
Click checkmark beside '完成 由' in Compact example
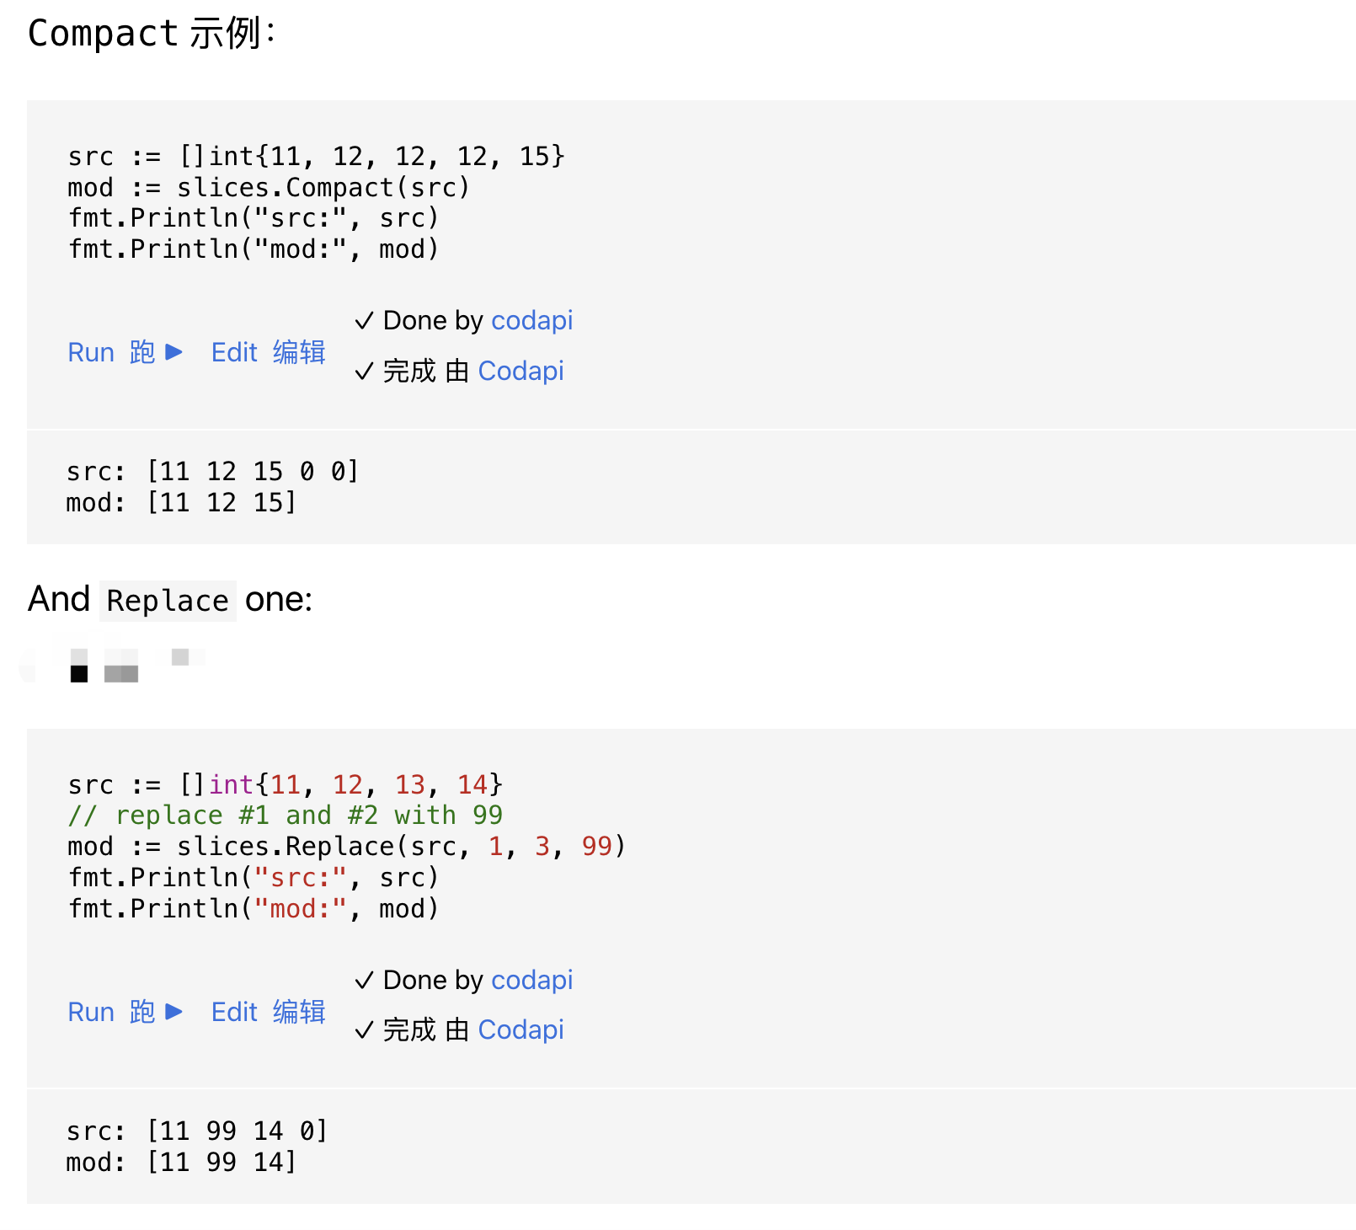(x=364, y=372)
